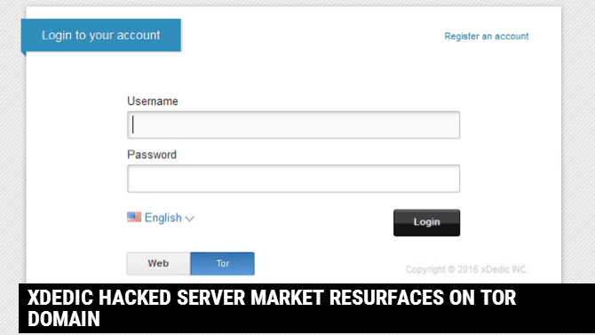This screenshot has height=335, width=595.
Task: Click the Username input field
Action: 293,125
